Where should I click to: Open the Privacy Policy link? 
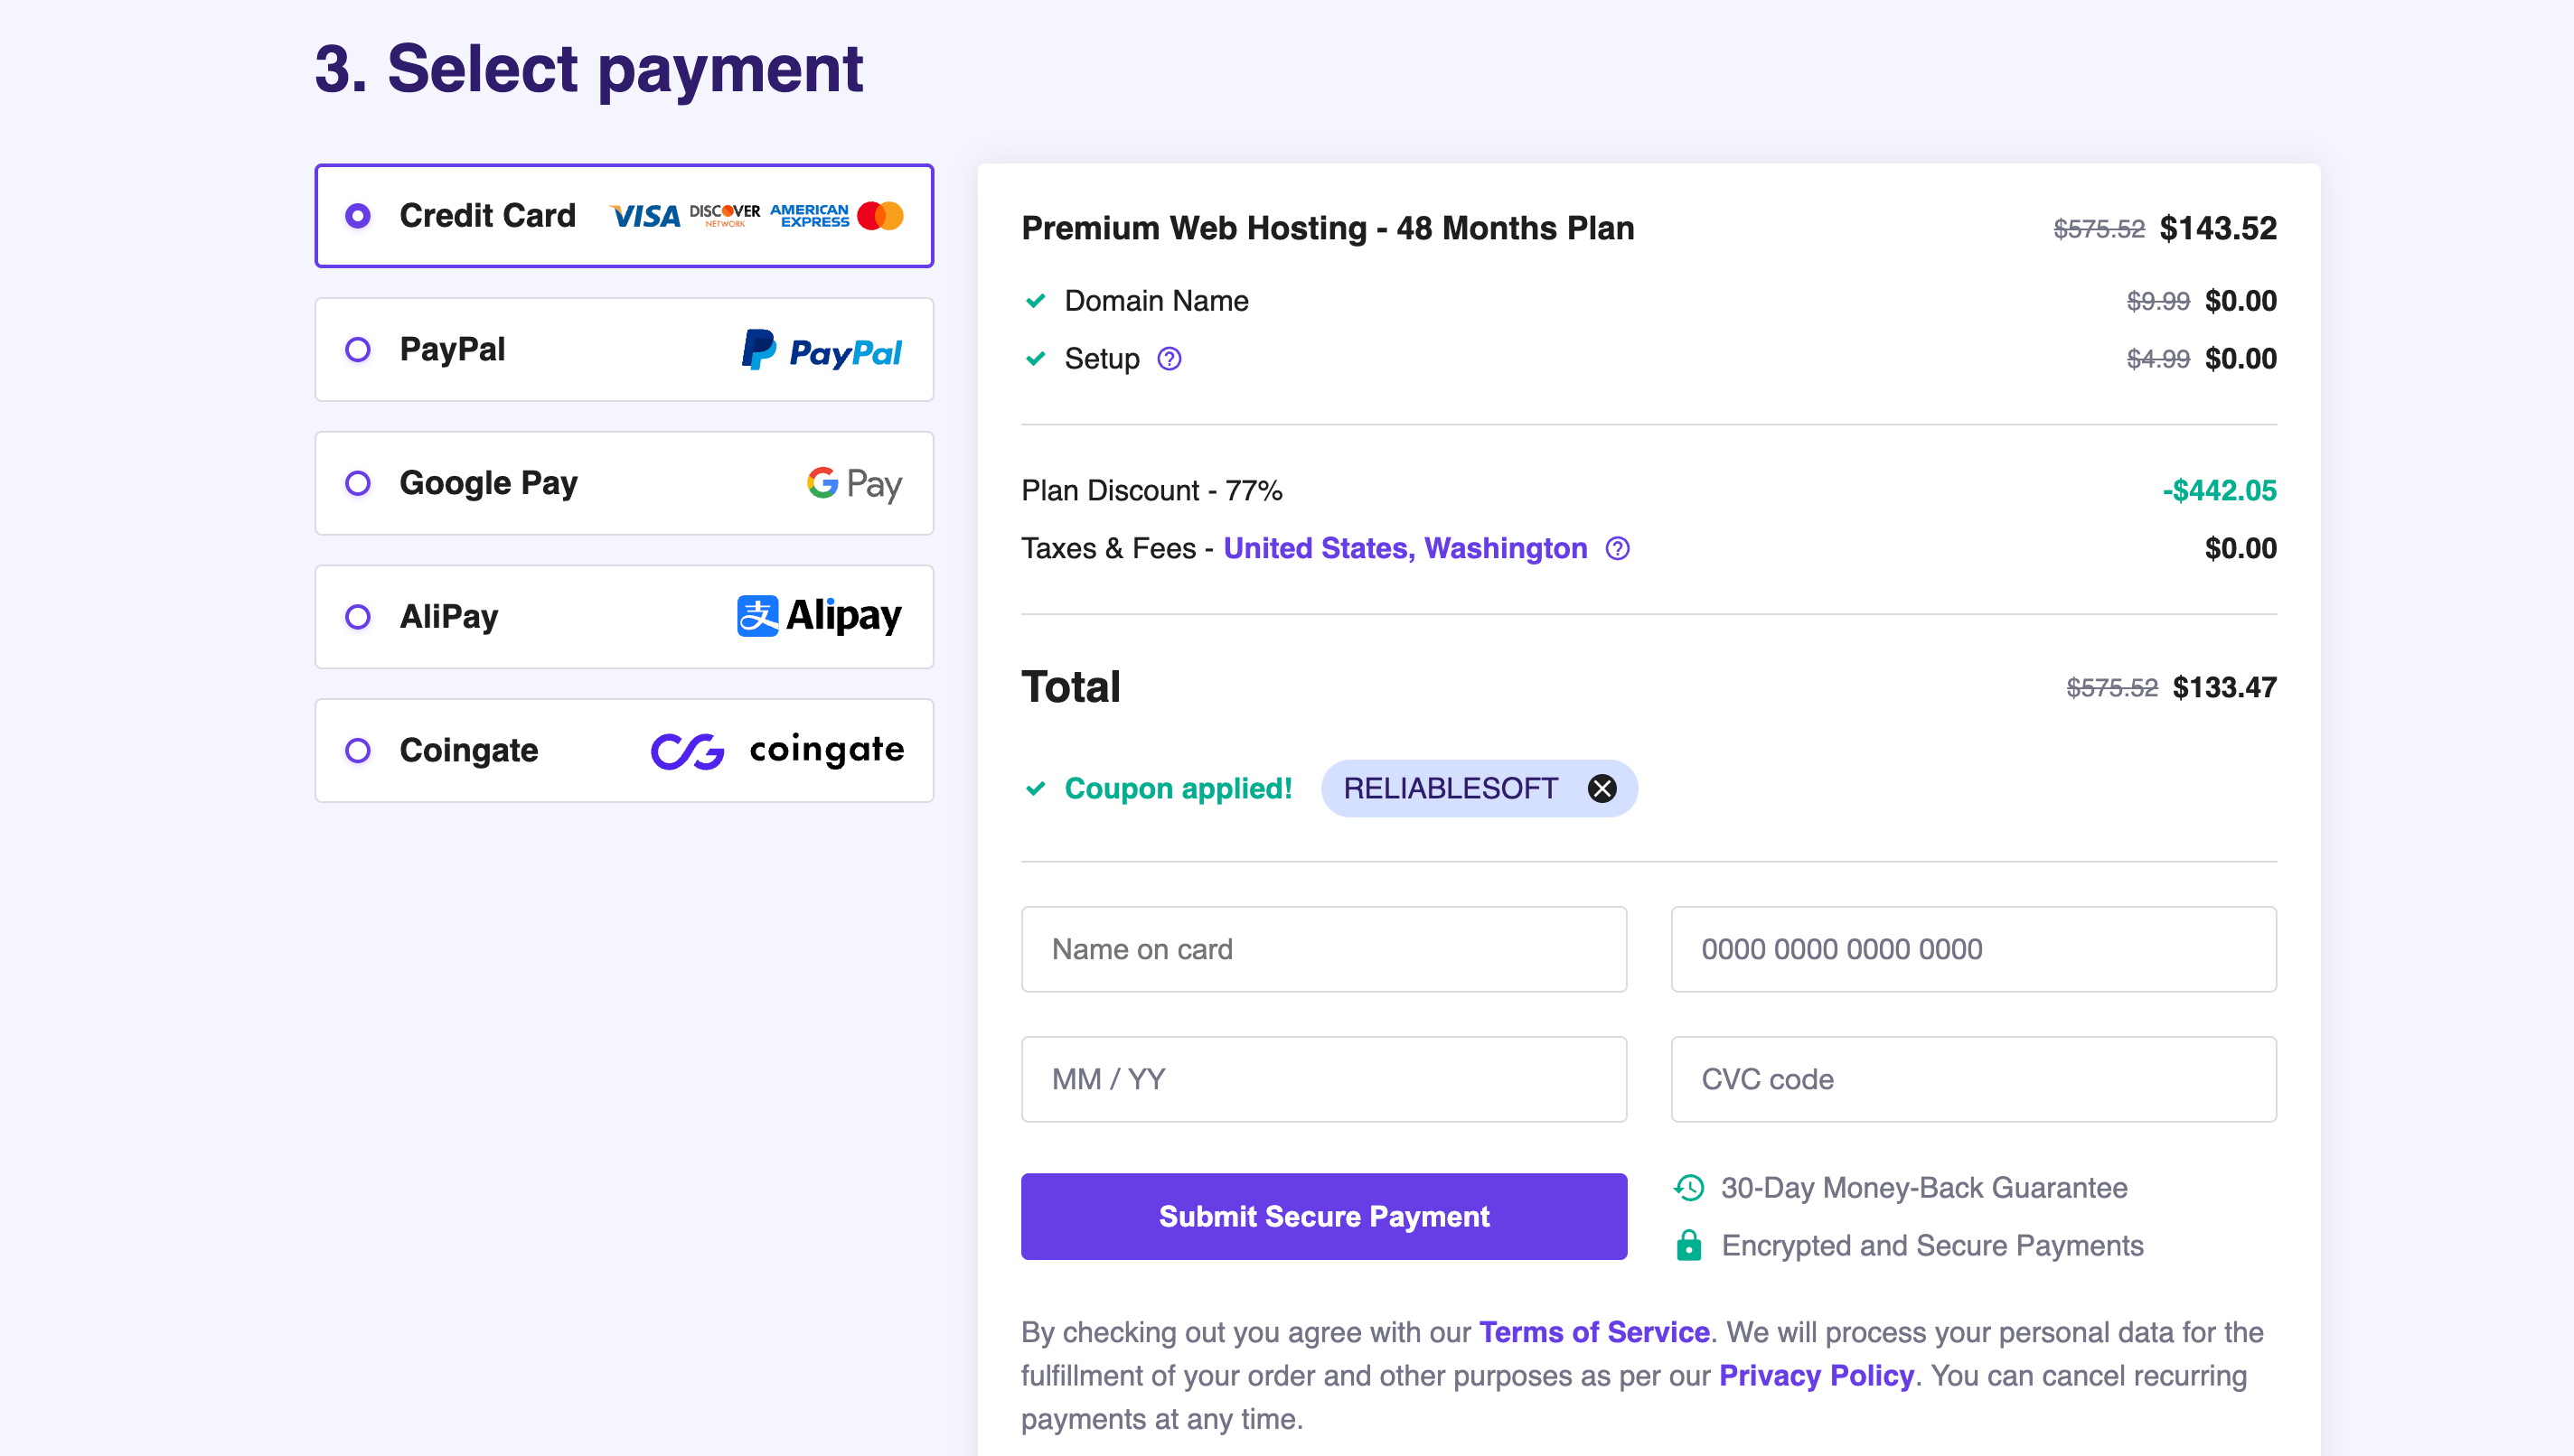1816,1376
